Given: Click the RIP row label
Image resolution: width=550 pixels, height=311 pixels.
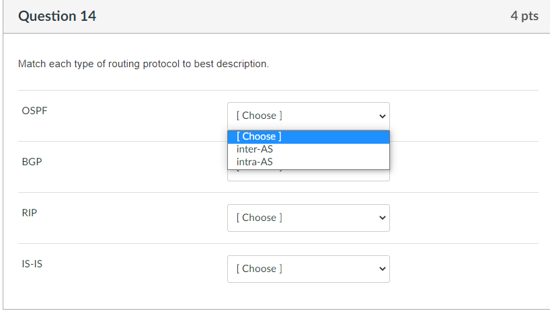Looking at the screenshot, I should point(30,213).
